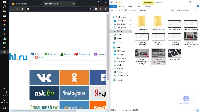Open taskbar search magnifier
The height and width of the screenshot is (112, 200).
tap(5, 7)
